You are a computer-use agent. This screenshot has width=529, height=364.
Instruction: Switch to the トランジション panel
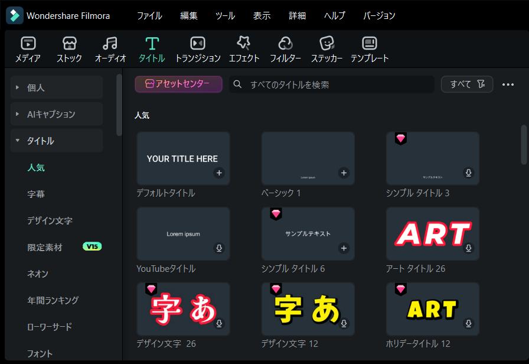coord(197,48)
